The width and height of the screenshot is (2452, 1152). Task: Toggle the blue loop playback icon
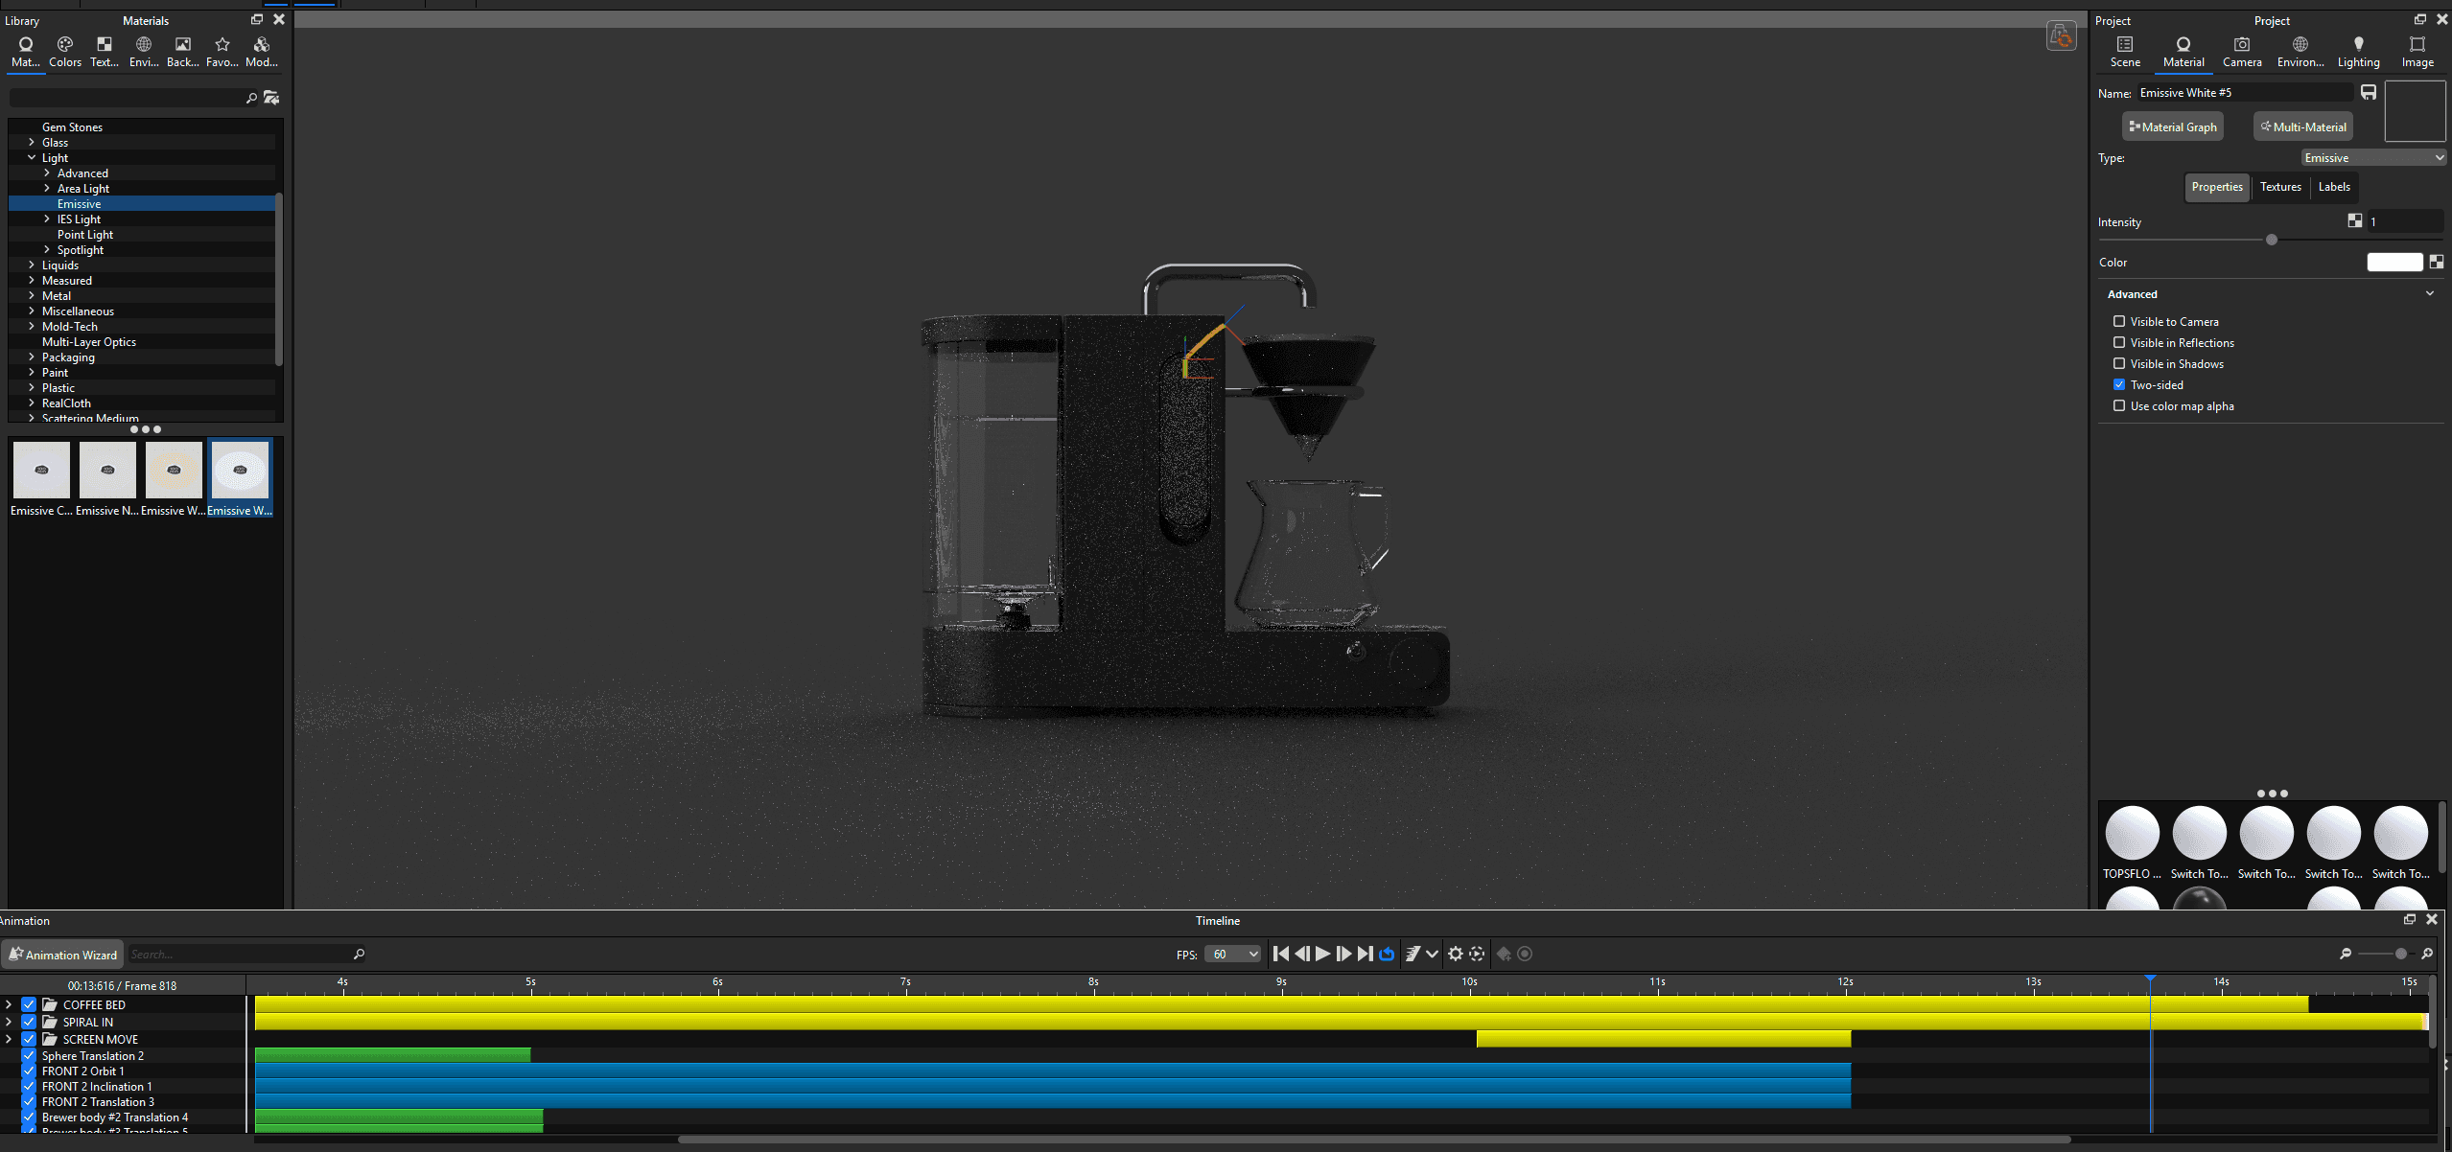click(1387, 954)
